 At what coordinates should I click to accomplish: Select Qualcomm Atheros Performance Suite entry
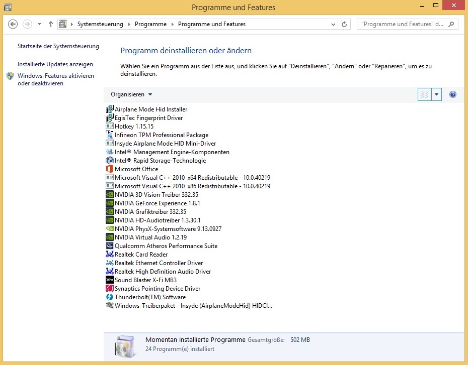pyautogui.click(x=166, y=246)
